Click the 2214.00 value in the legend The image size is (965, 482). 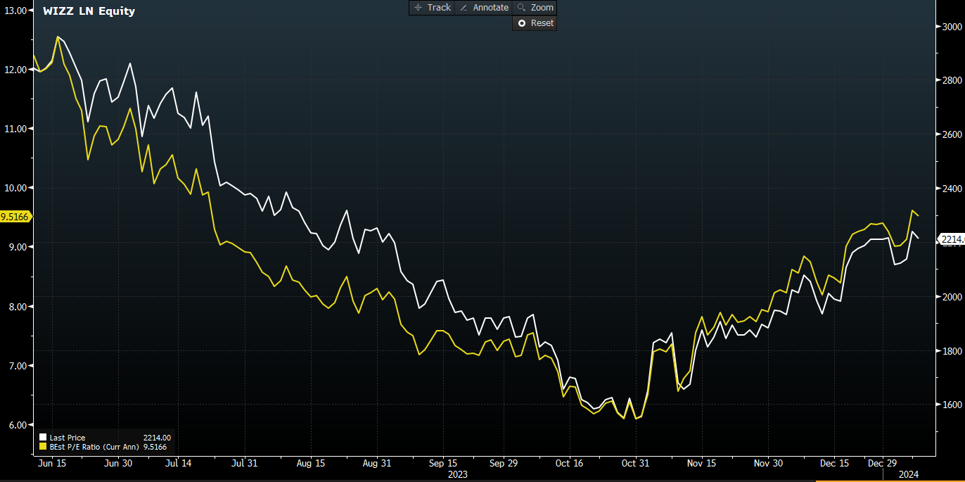tap(157, 438)
